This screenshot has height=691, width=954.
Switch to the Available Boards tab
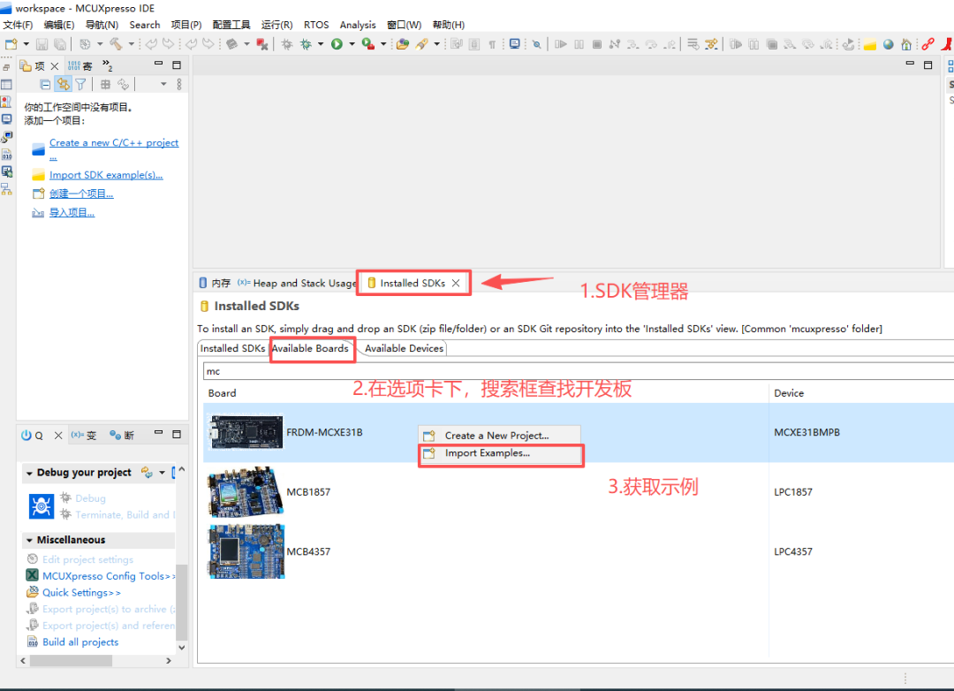(310, 348)
